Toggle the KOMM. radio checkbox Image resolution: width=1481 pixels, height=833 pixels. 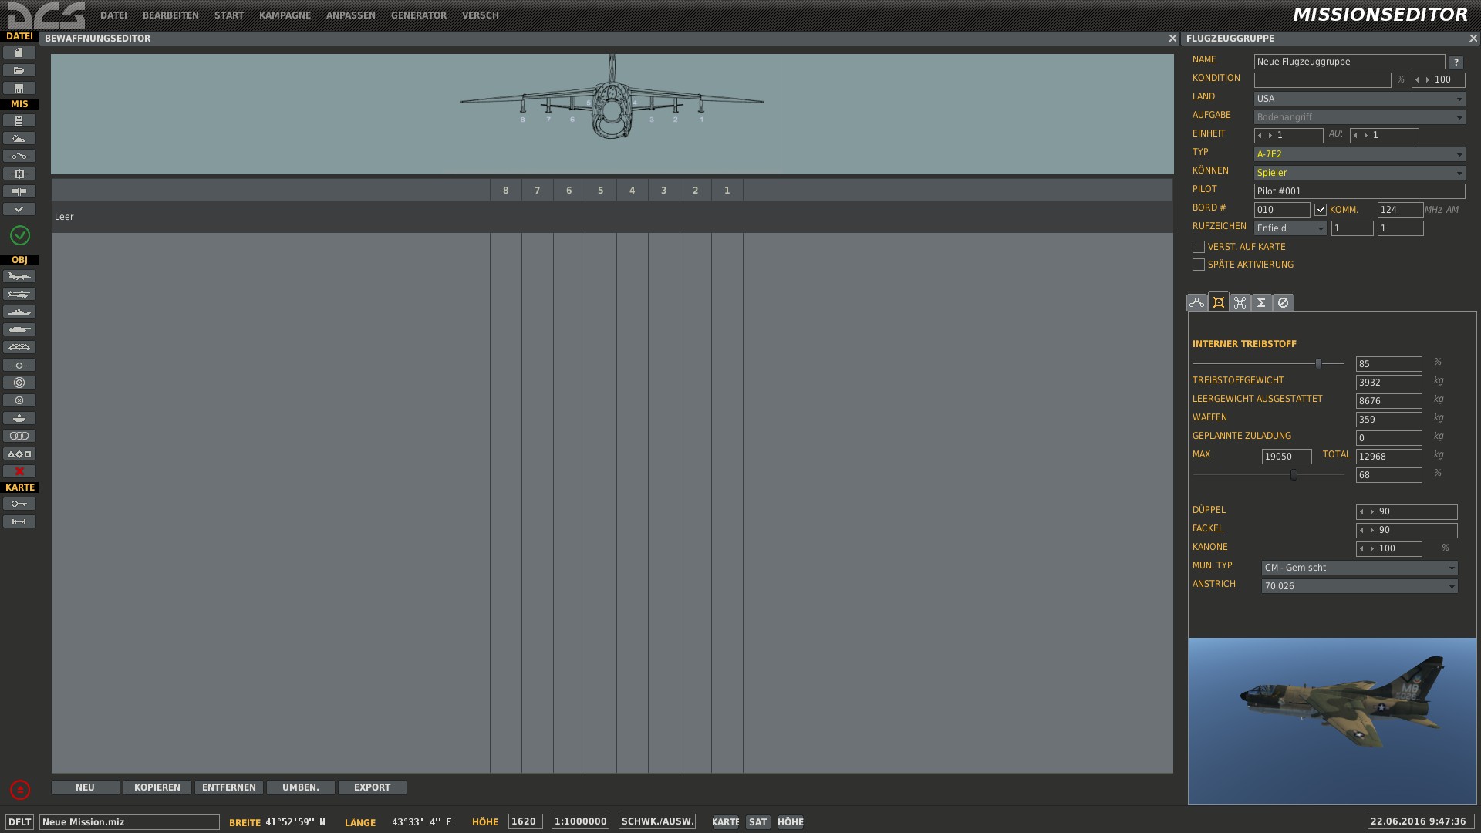coord(1321,210)
